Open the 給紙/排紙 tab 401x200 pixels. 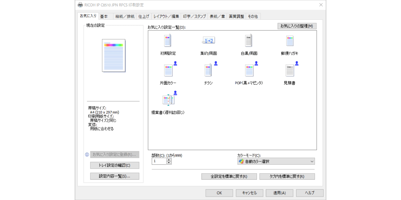pyautogui.click(x=125, y=17)
